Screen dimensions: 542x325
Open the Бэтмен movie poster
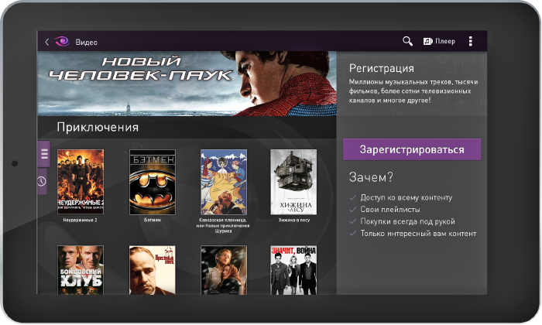153,182
